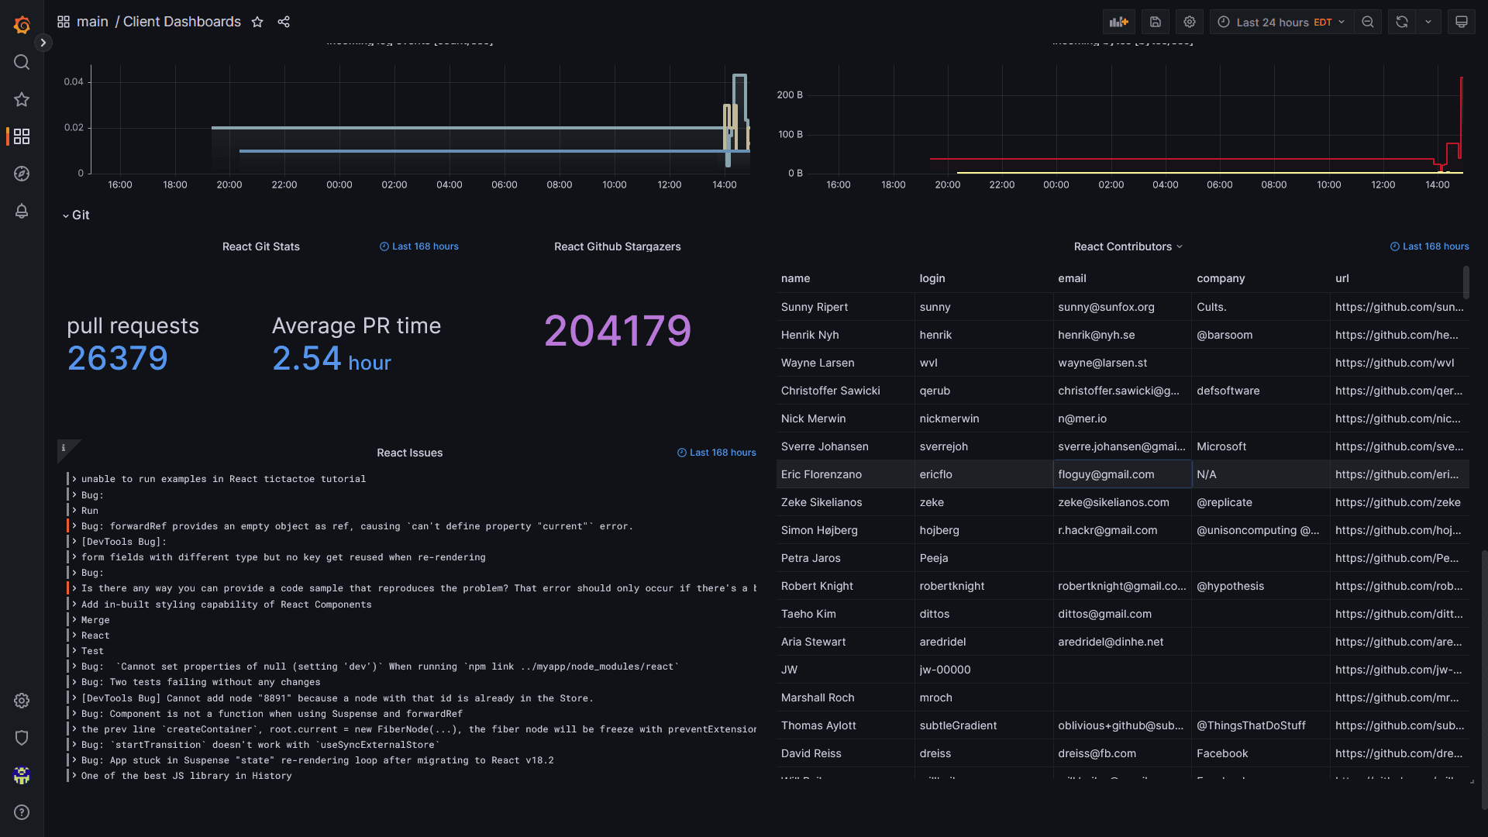Save dashboard with the disk icon
This screenshot has height=837, width=1488.
click(x=1156, y=22)
